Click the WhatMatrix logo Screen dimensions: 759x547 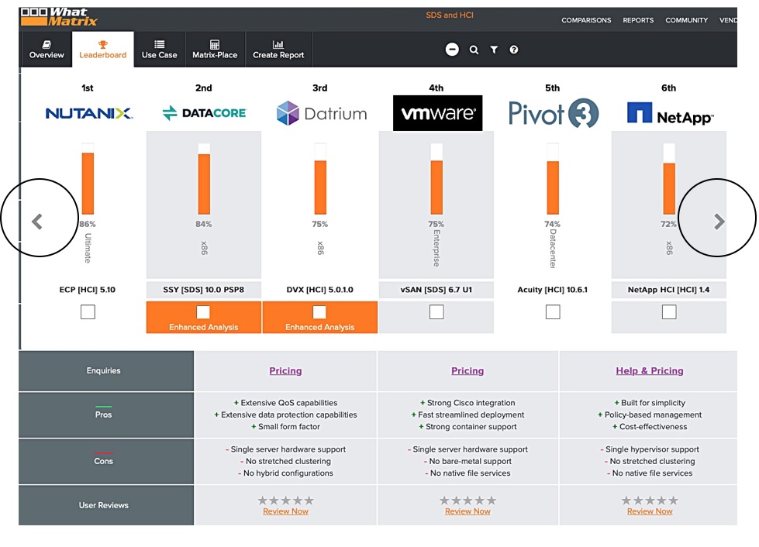pos(59,17)
